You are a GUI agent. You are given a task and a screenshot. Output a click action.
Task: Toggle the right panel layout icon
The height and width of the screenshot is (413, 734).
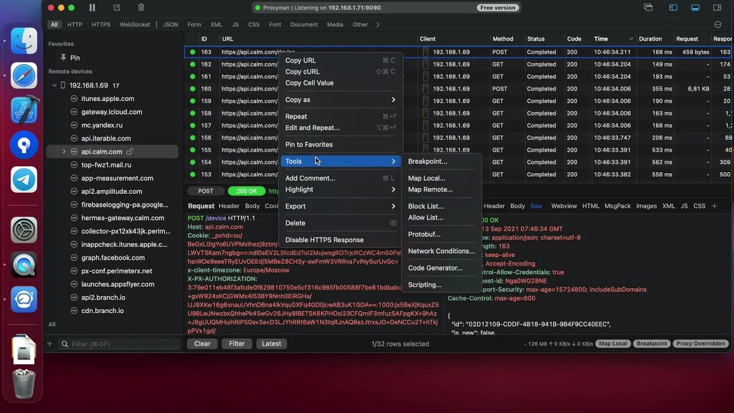coord(717,7)
